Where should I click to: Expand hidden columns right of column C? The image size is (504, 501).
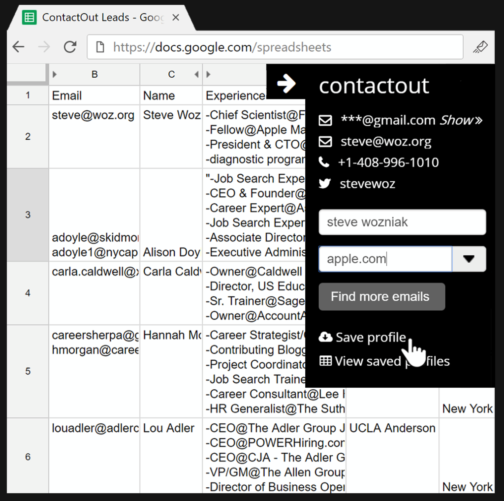tap(208, 74)
